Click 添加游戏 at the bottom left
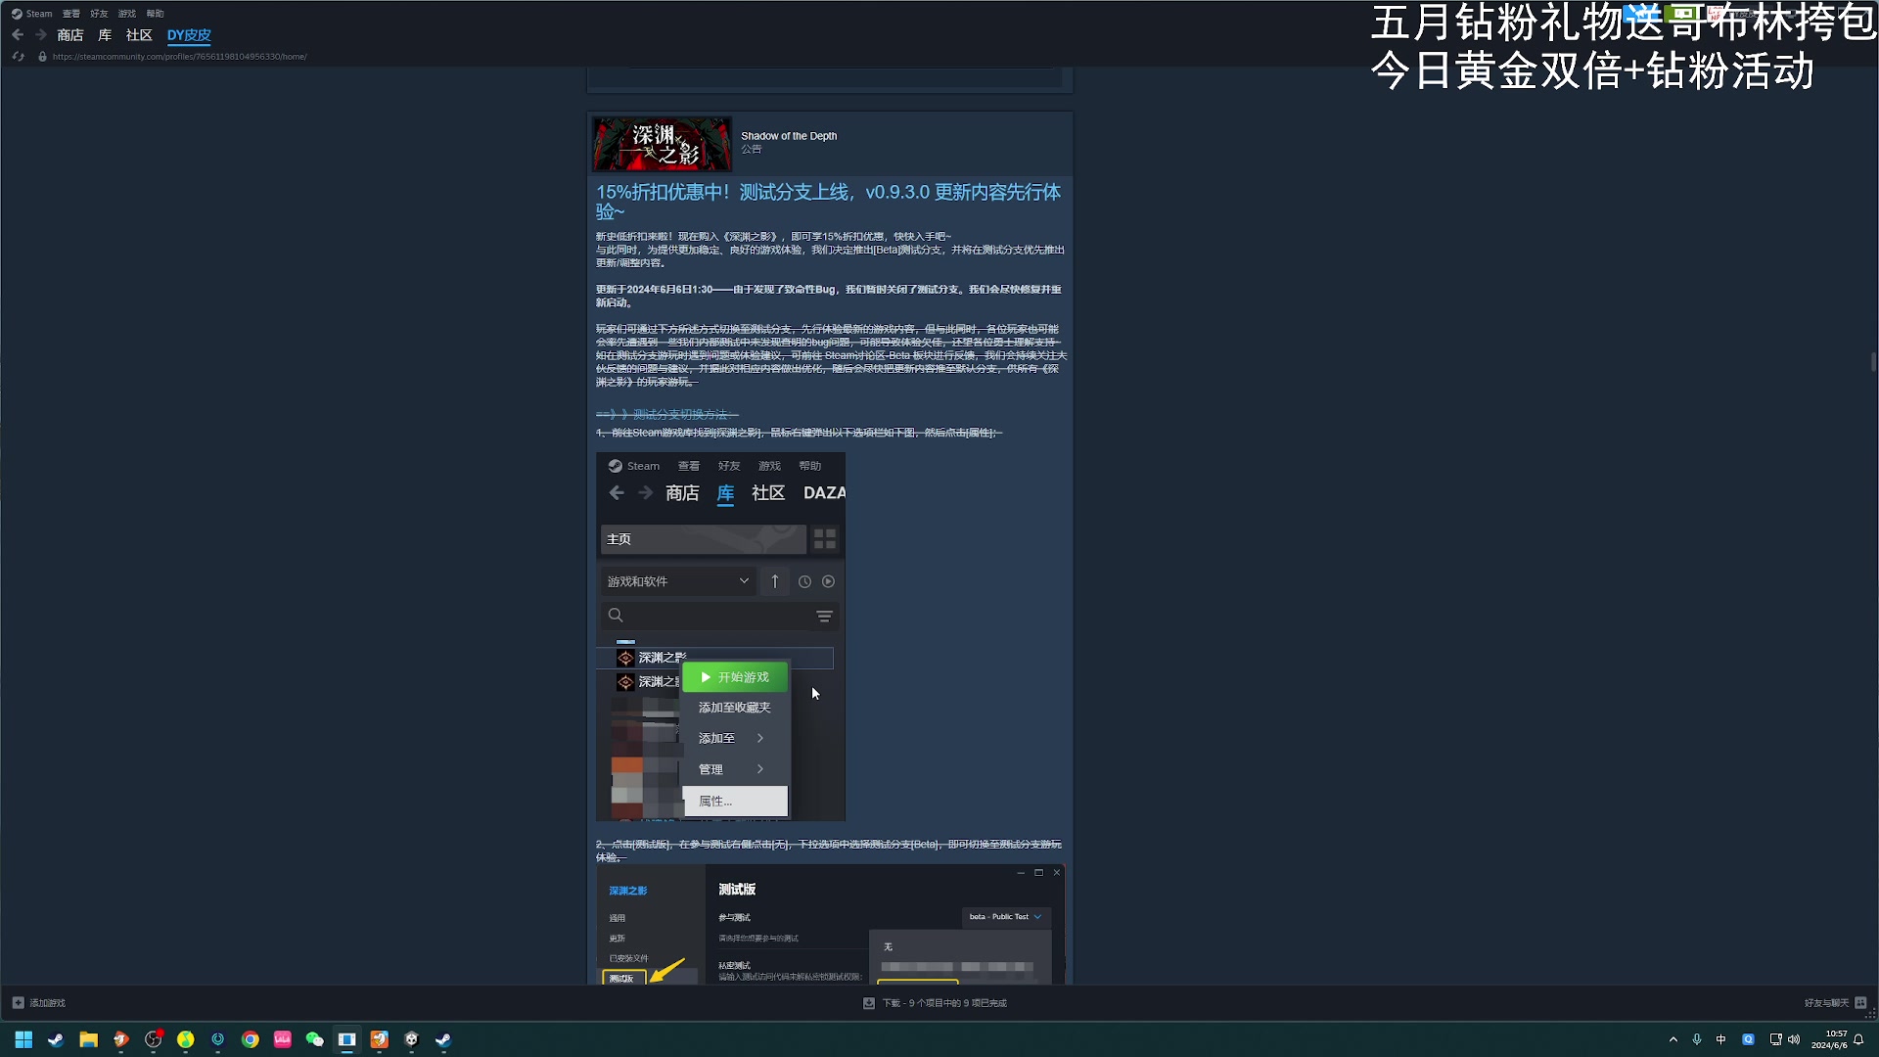1879x1057 pixels. pos(39,1003)
